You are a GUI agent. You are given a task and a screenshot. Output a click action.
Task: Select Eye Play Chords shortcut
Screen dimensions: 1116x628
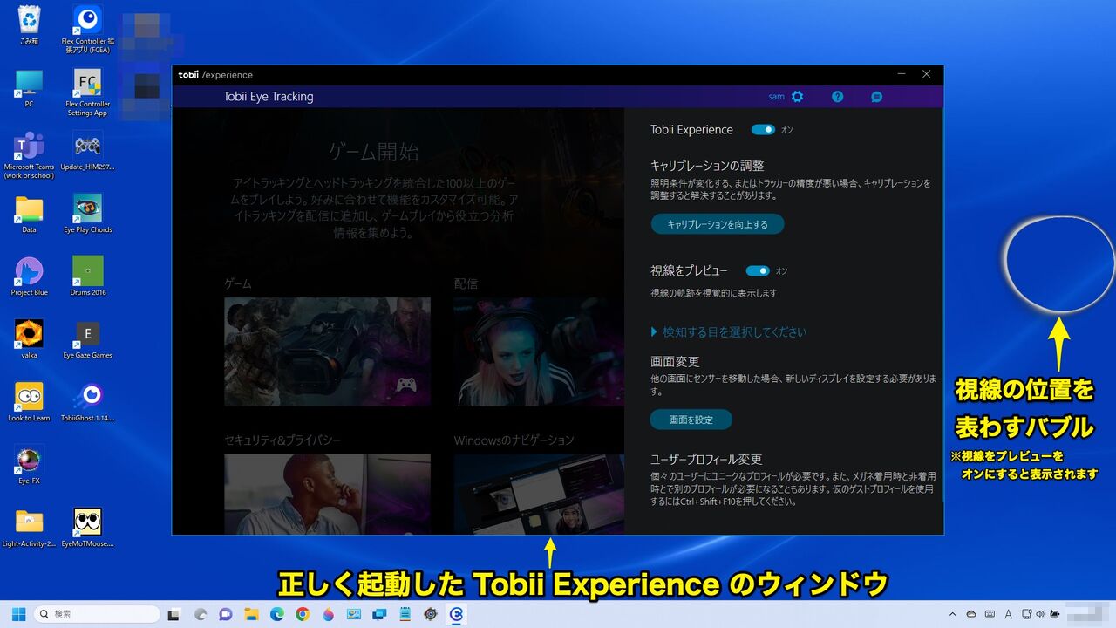[x=87, y=214]
